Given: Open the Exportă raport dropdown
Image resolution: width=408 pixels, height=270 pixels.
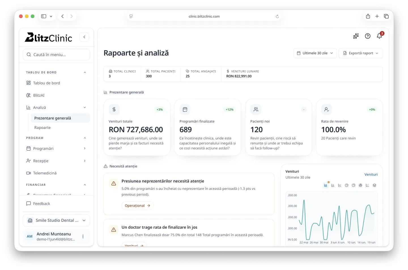Looking at the screenshot, I should [x=361, y=53].
